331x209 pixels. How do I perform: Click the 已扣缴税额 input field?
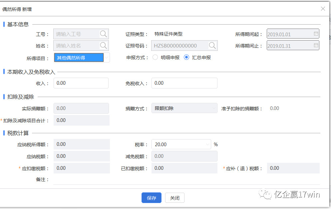pyautogui.click(x=184, y=168)
